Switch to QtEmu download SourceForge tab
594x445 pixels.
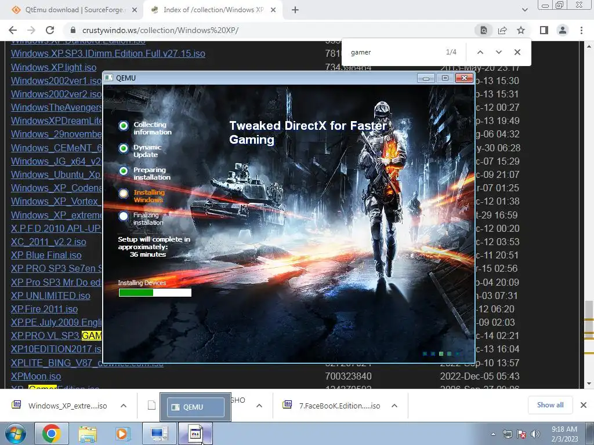click(x=74, y=10)
